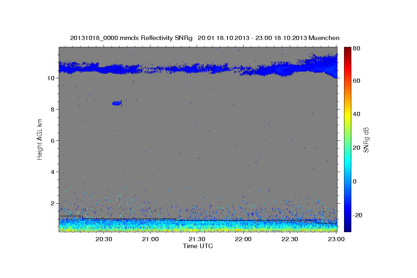Click the height tick label 6
This screenshot has height=278, width=417.
tap(52, 141)
